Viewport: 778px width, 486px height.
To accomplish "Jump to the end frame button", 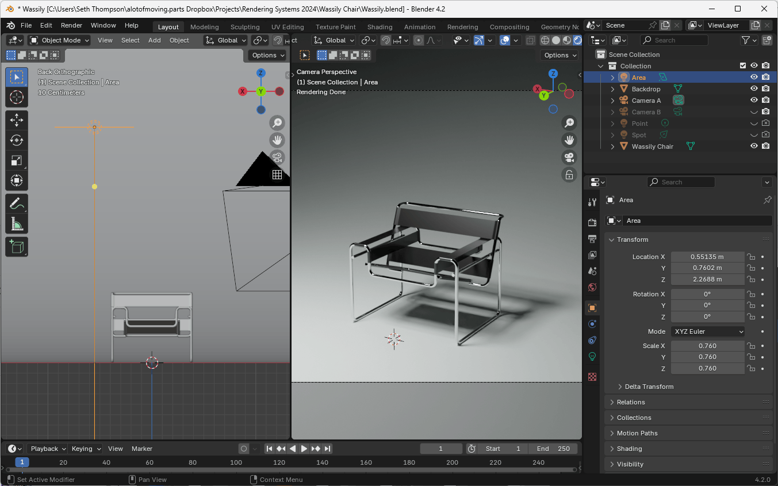I will pos(327,449).
